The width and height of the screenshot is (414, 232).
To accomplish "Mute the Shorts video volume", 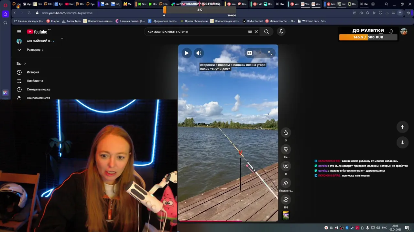I will pyautogui.click(x=199, y=53).
